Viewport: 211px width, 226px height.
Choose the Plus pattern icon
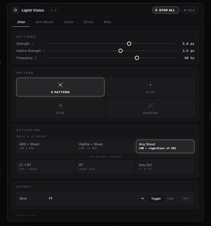click(x=150, y=84)
